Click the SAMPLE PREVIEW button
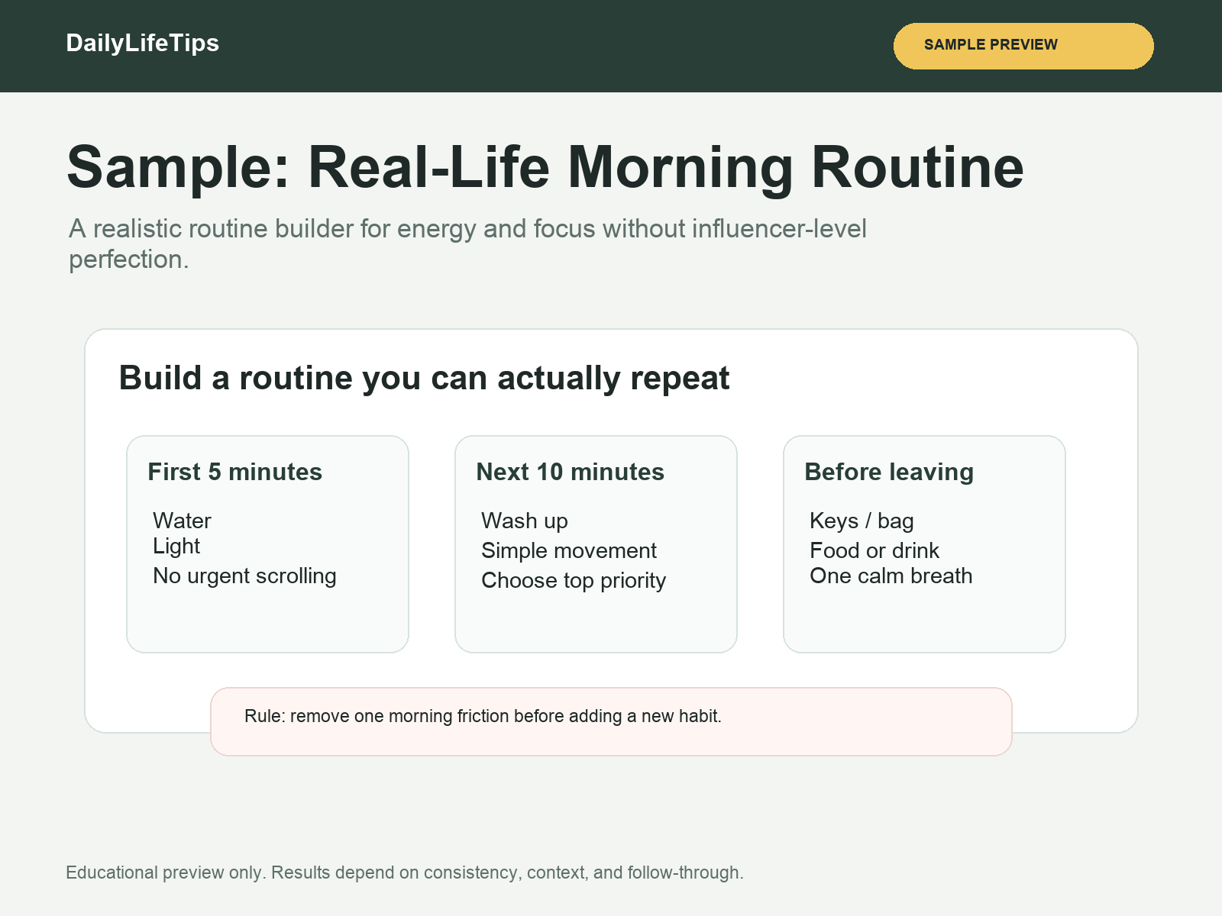 pos(1023,46)
